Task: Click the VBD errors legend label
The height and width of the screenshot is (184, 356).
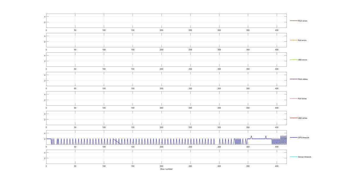Action: 302,60
